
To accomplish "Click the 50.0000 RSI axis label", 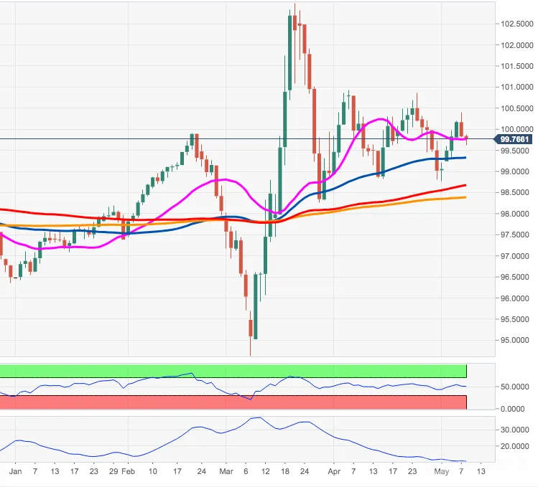I will point(515,387).
